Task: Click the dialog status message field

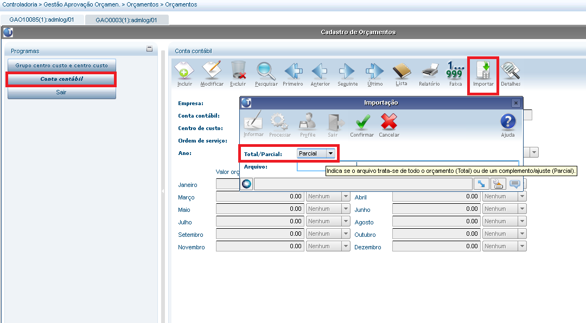Action: (363, 184)
